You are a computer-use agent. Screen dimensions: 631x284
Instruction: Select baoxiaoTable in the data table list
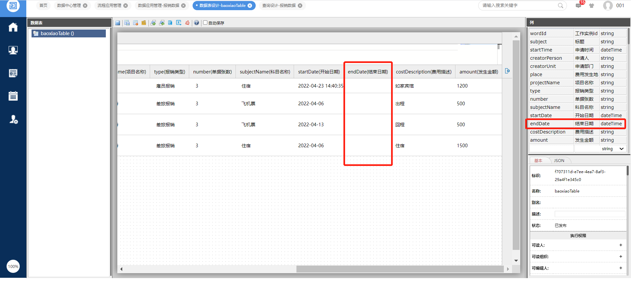coord(69,33)
